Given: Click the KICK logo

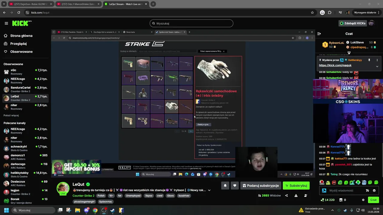Looking at the screenshot, I should 22,23.
